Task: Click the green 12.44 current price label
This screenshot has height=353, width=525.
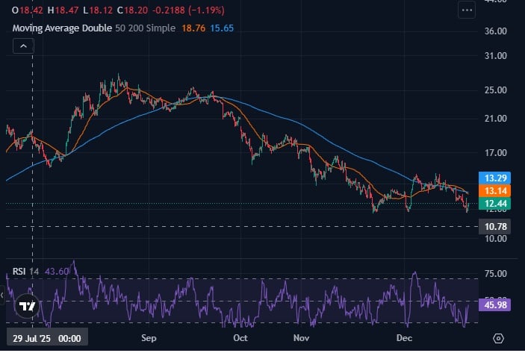Action: tap(497, 204)
